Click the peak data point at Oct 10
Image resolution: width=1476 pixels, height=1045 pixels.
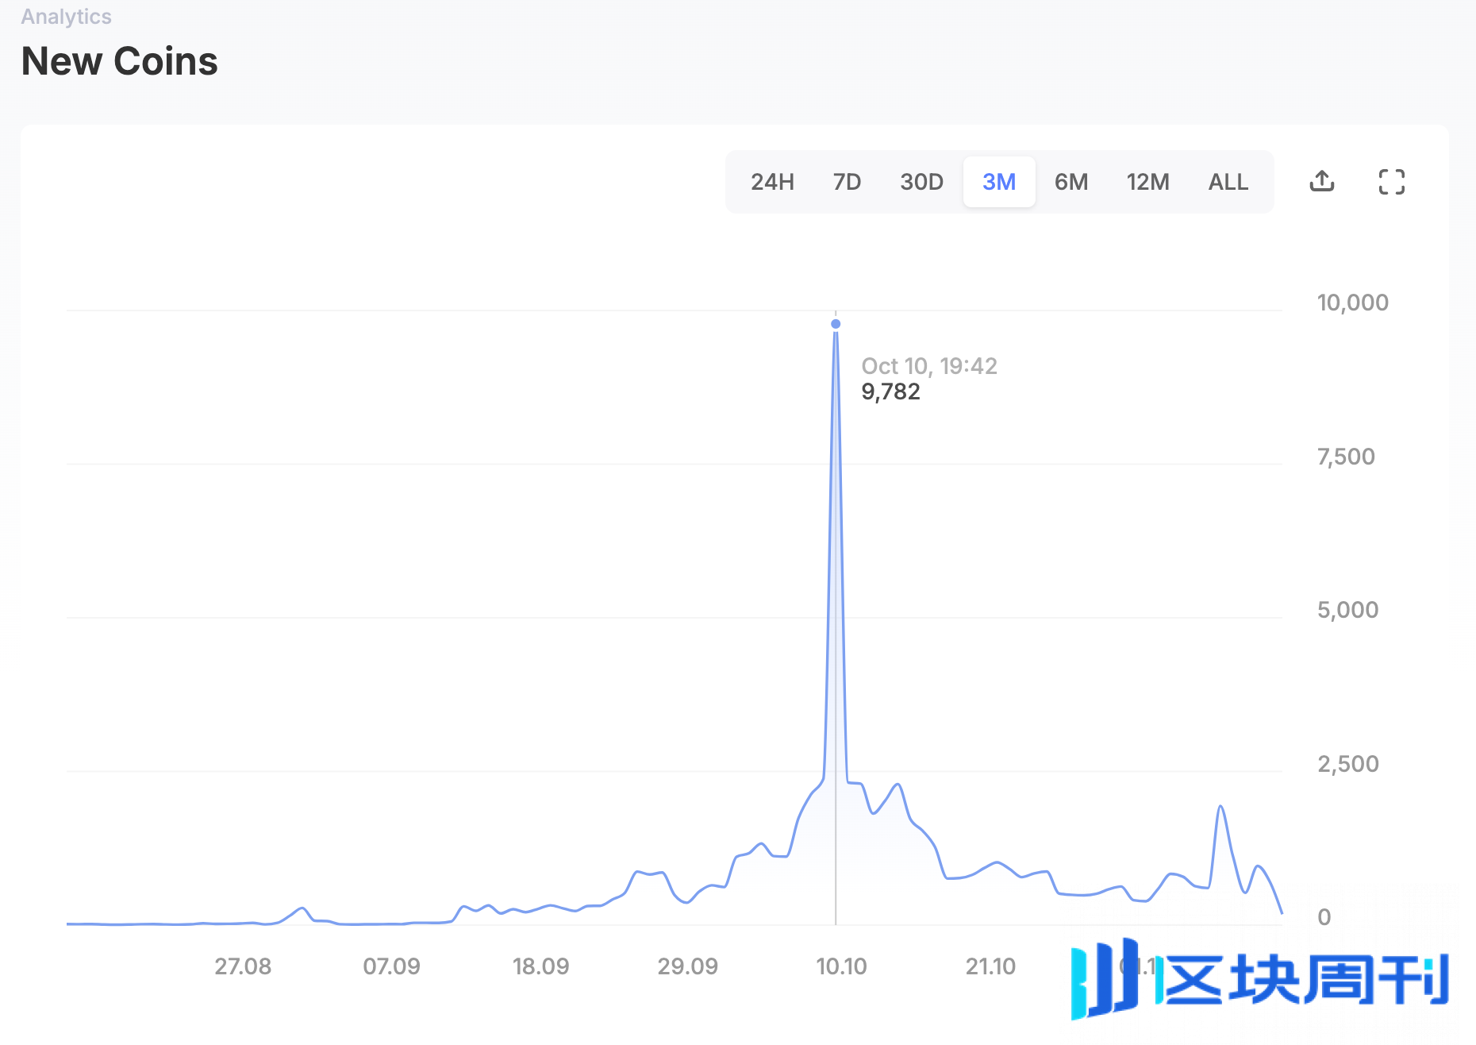pos(836,324)
